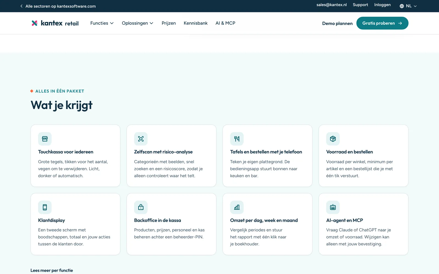This screenshot has width=439, height=274.
Task: Click the Gratis proberen button
Action: (382, 23)
